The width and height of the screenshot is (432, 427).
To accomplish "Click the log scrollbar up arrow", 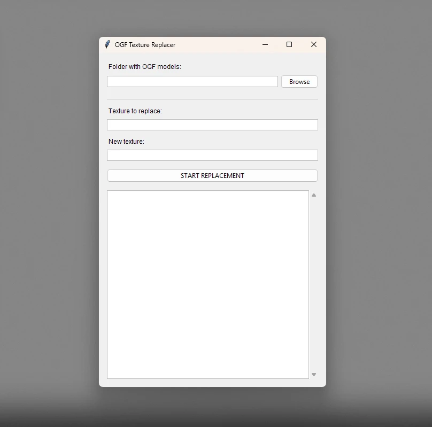I will (313, 195).
